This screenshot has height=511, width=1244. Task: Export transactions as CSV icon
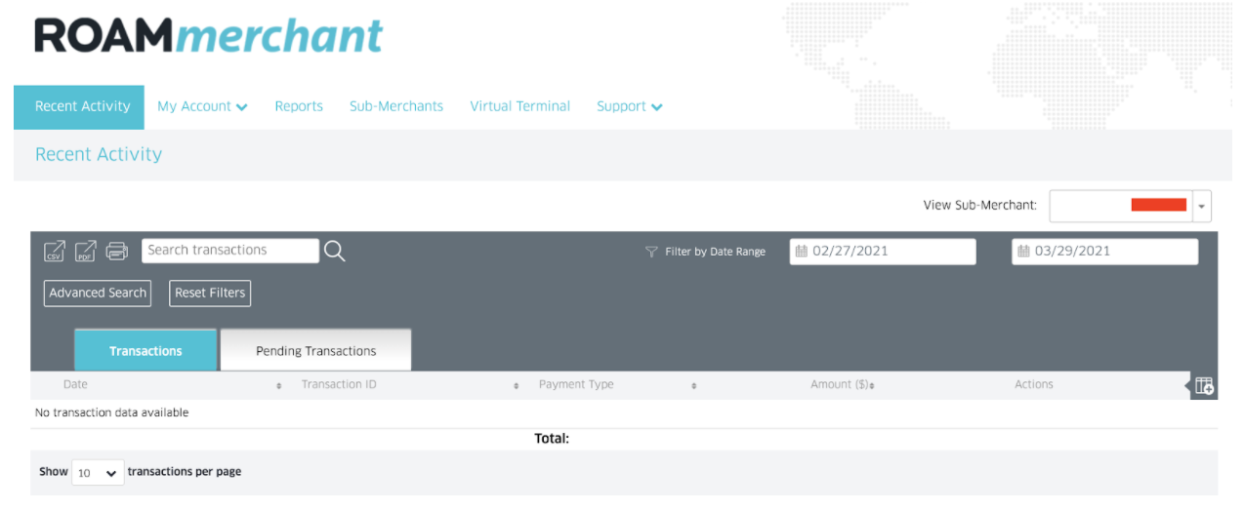(x=55, y=251)
